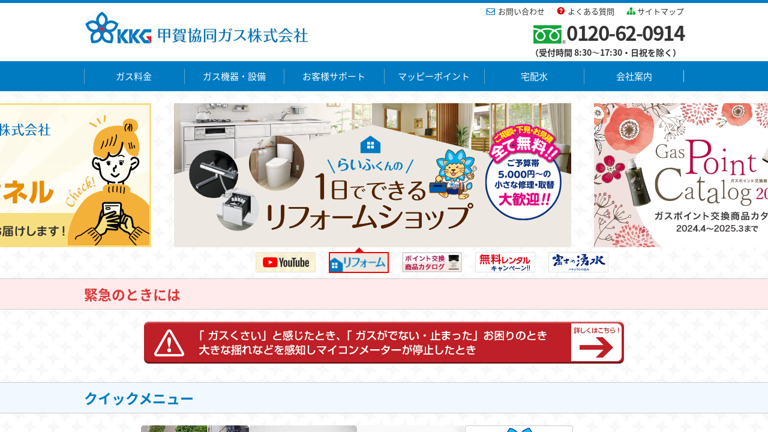This screenshot has width=768, height=432.
Task: Open the 会社案内 menu
Action: [634, 76]
